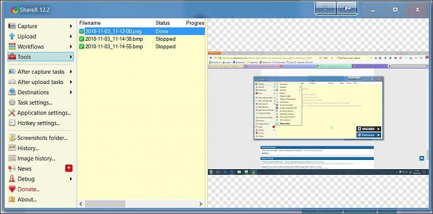Click Stopped status of 2018-11-03_11-14-38.bmp
This screenshot has height=214, width=433.
coord(166,39)
